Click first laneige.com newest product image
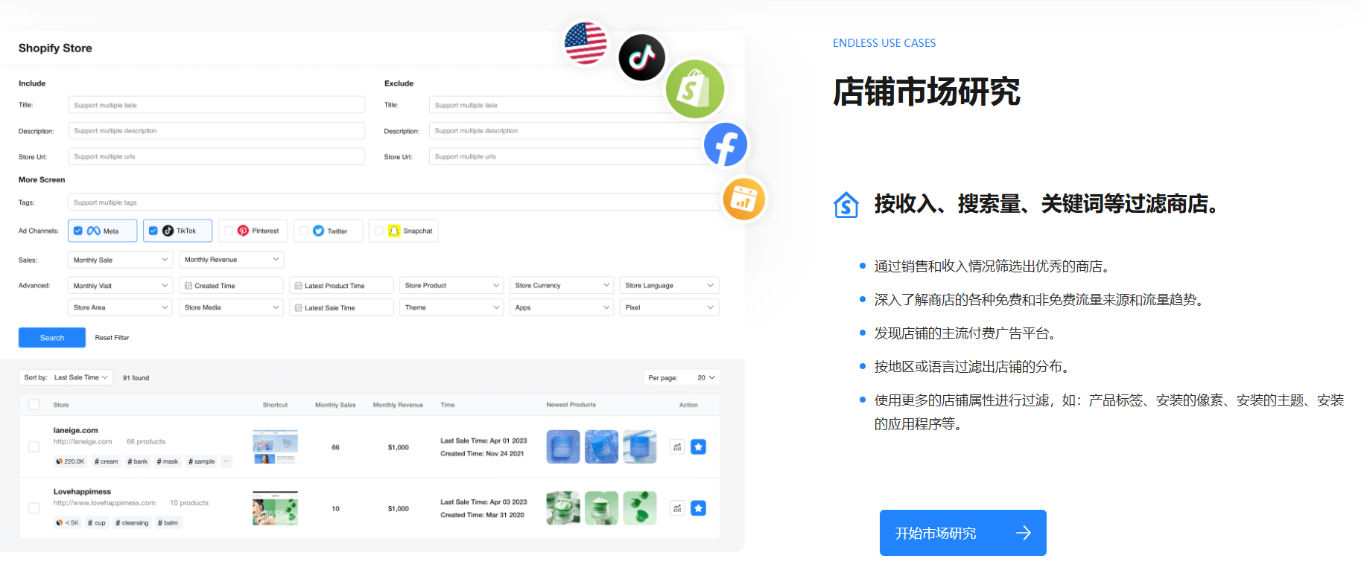The image size is (1367, 576). 563,447
